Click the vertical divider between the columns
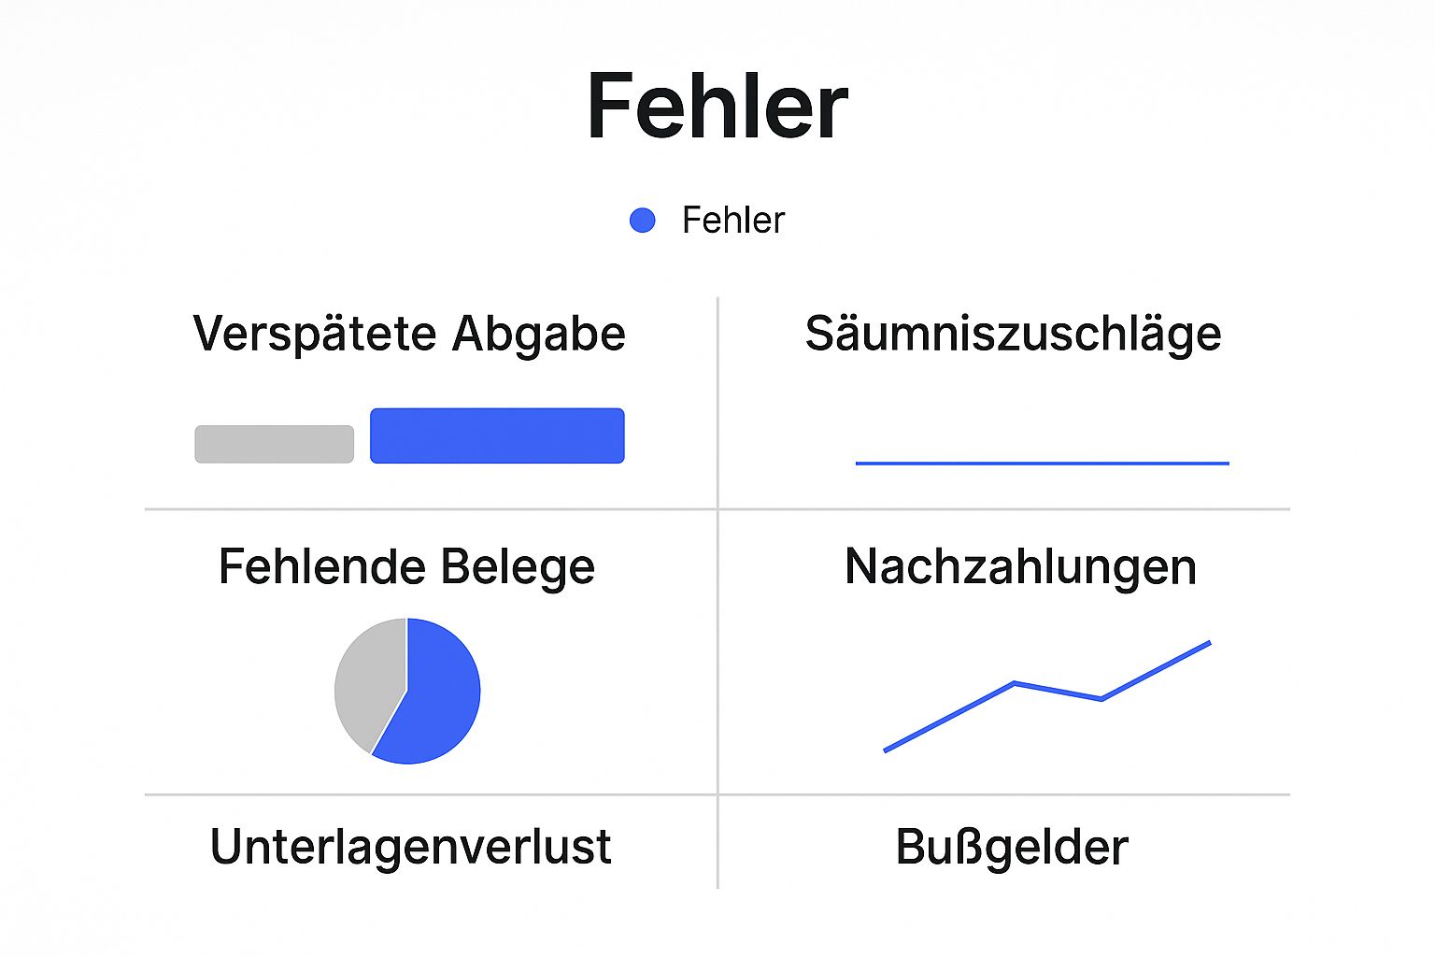This screenshot has width=1435, height=957. click(x=717, y=593)
